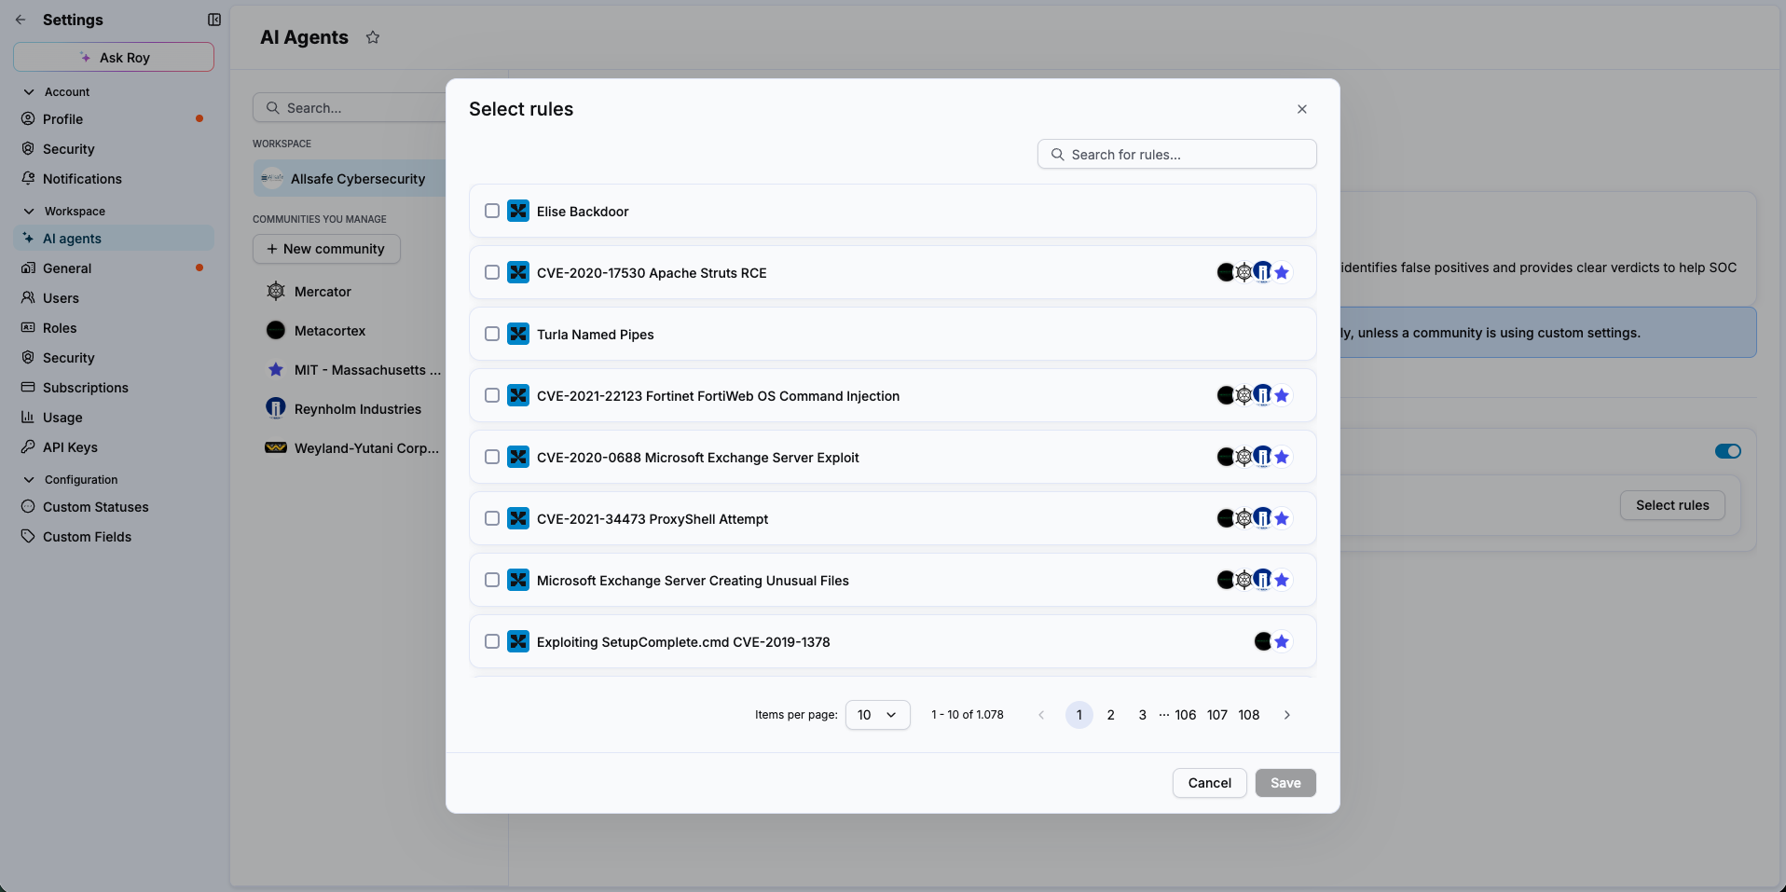Check the CVE-2020-0688 Exchange Server Exploit checkbox
The image size is (1786, 892).
click(492, 458)
